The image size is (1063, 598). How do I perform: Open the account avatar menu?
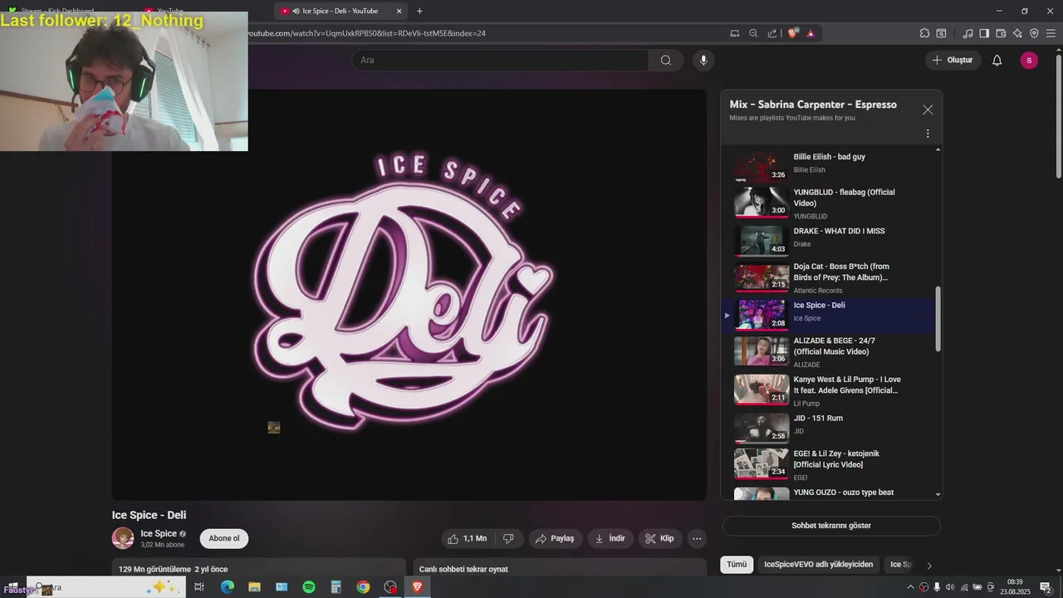tap(1029, 60)
